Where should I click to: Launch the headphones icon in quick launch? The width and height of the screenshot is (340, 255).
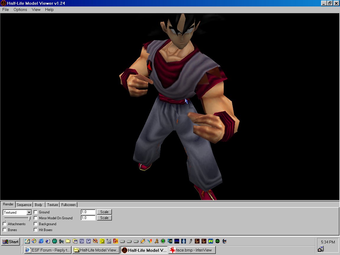pyautogui.click(x=89, y=241)
